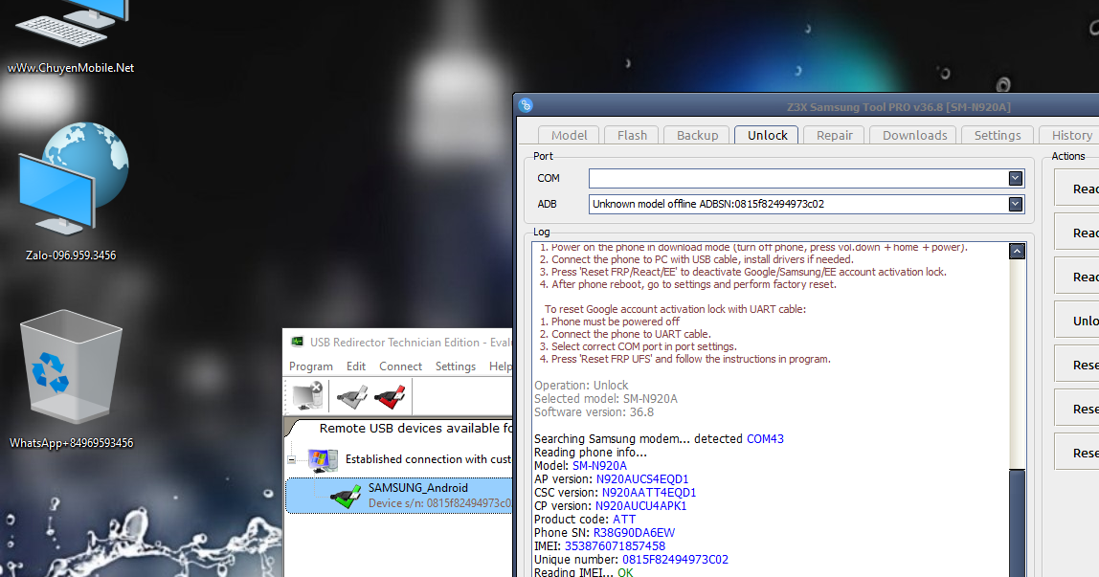Click the 'Software version: 36.8' log line

(594, 412)
